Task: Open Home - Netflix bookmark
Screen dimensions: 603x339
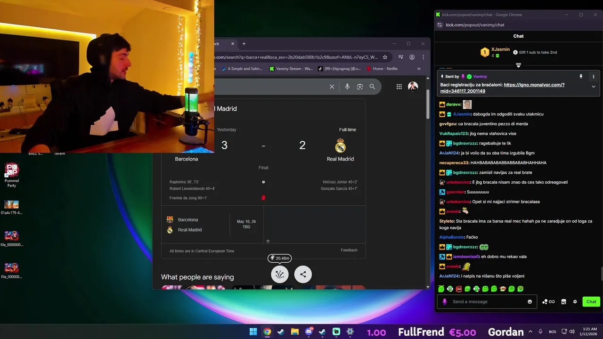Action: click(382, 69)
